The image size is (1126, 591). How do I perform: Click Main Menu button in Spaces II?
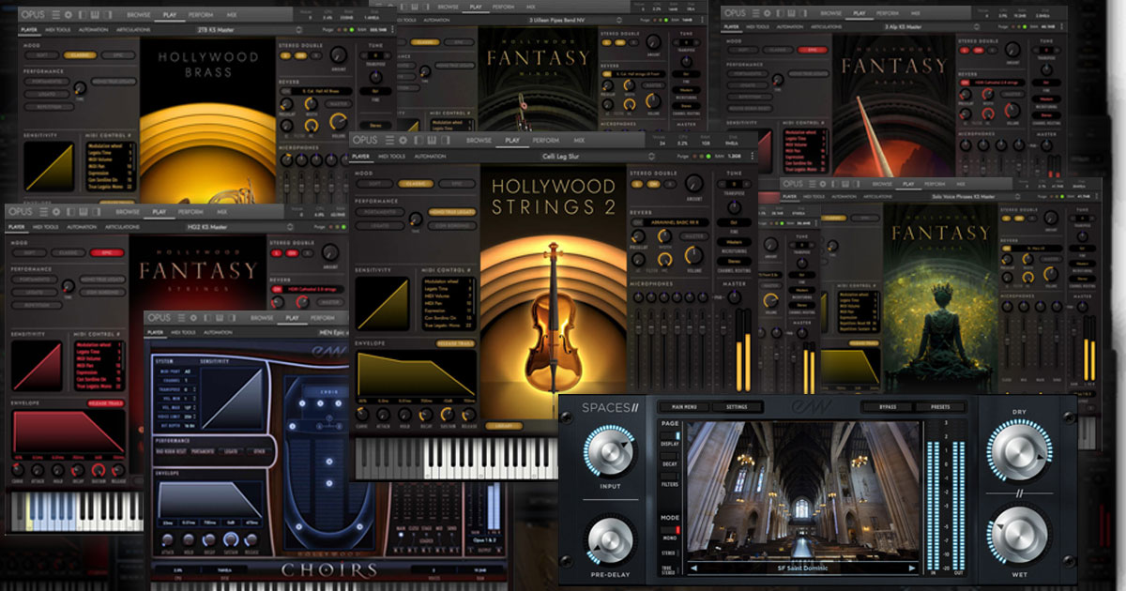coord(683,407)
